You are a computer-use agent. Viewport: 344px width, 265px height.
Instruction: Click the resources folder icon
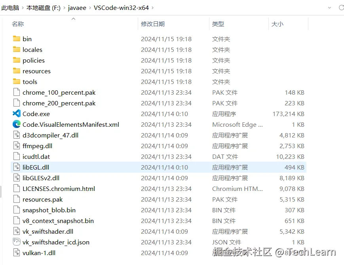point(17,71)
